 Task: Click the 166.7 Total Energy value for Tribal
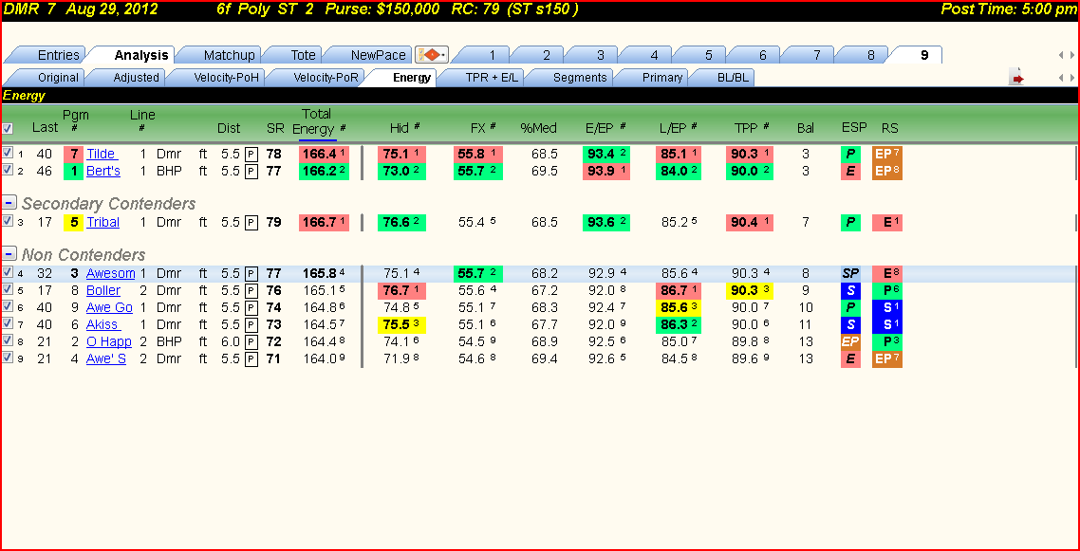tap(324, 222)
